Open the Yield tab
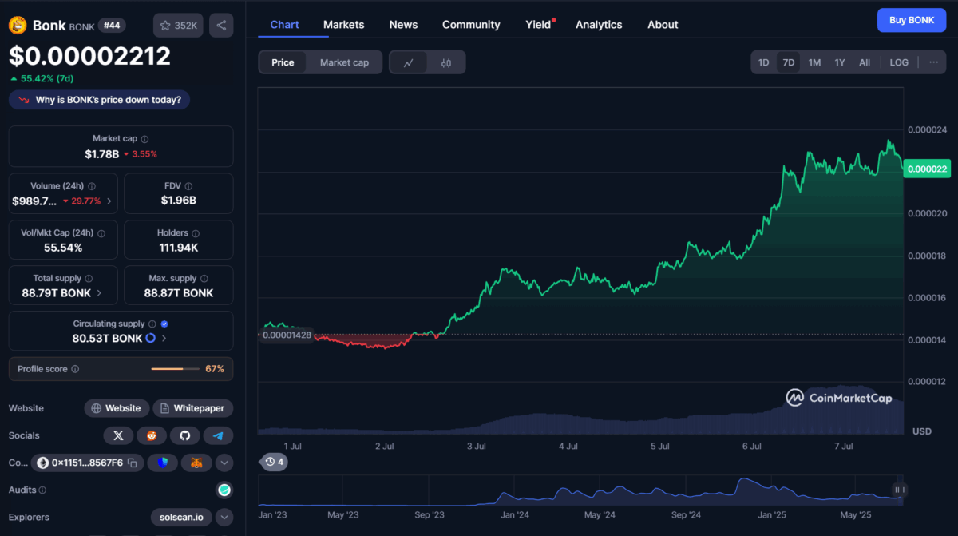Screen dimensions: 958x536 coord(539,25)
